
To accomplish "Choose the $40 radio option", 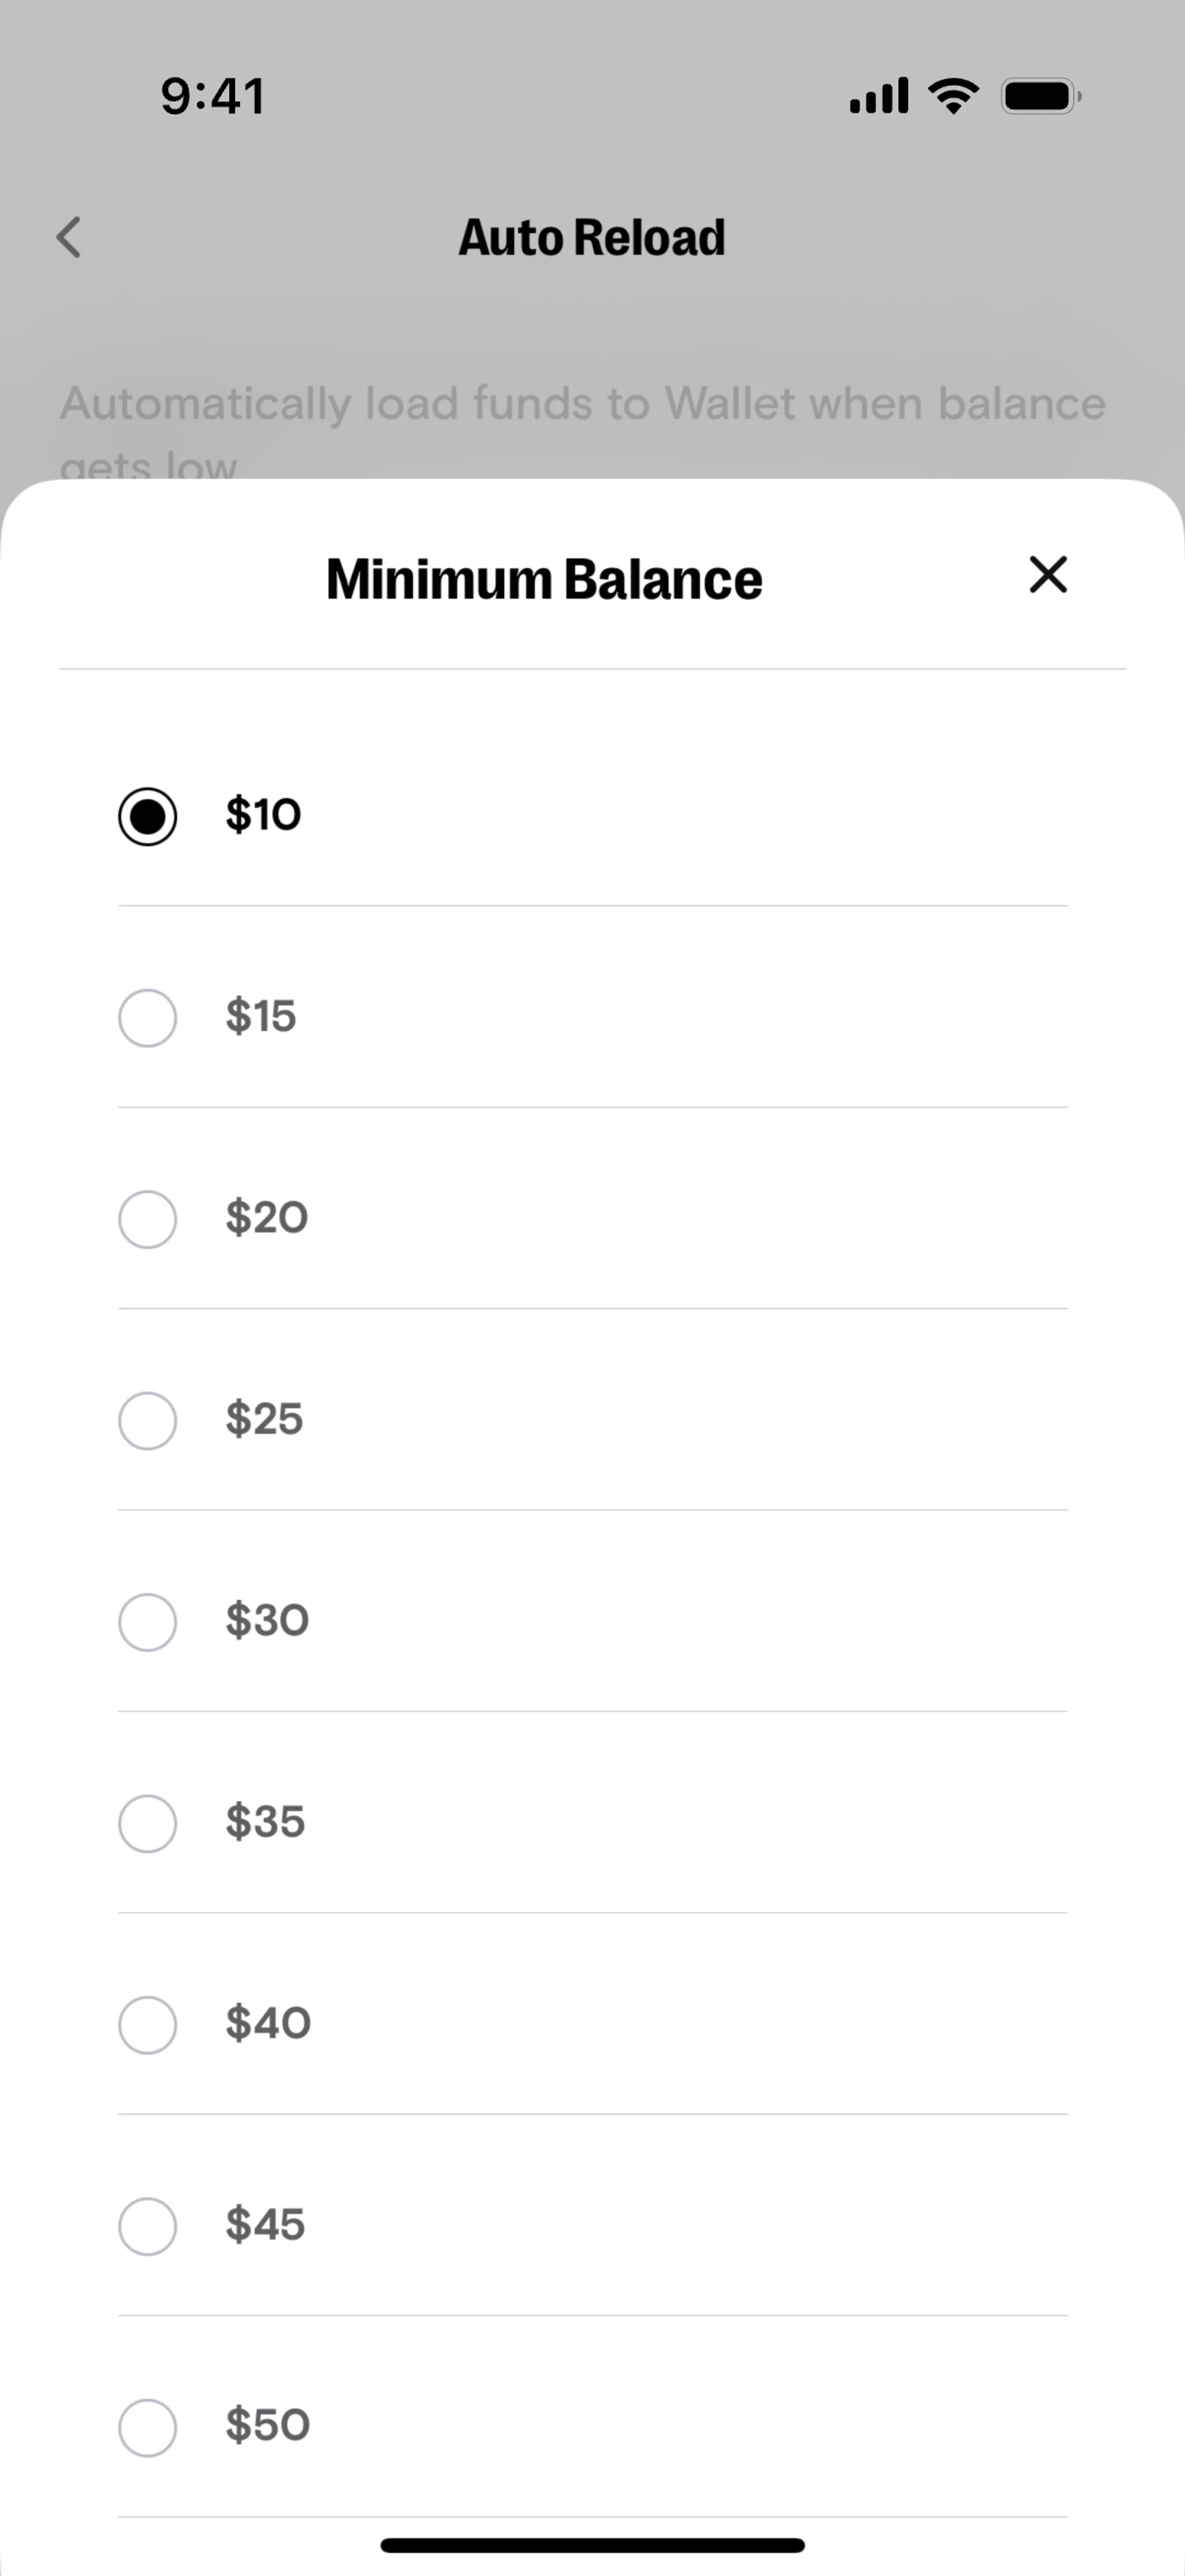I will pyautogui.click(x=148, y=2025).
